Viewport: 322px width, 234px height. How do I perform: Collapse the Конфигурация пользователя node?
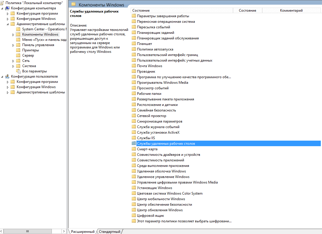[2, 77]
